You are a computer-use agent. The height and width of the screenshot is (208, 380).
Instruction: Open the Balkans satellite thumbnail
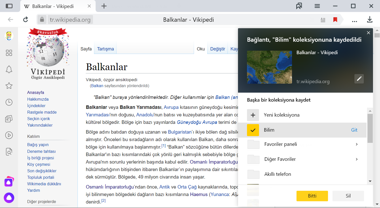tap(269, 67)
